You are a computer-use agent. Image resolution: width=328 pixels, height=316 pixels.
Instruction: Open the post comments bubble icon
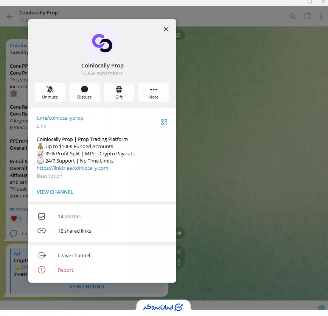point(14,233)
